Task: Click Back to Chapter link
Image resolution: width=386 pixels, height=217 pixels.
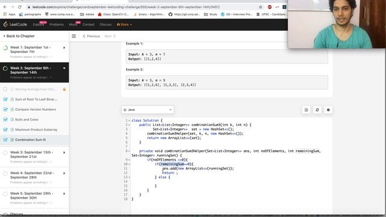Action: (x=19, y=36)
